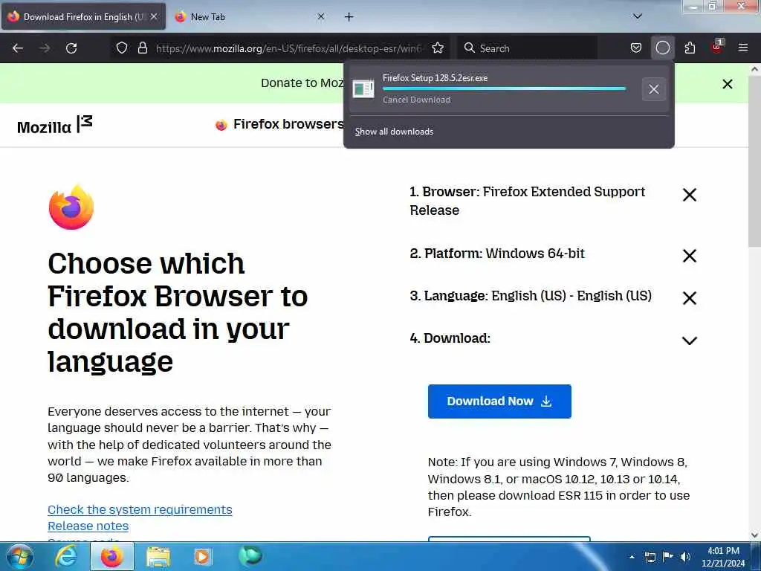Launch Internet Explorer from taskbar

click(66, 556)
